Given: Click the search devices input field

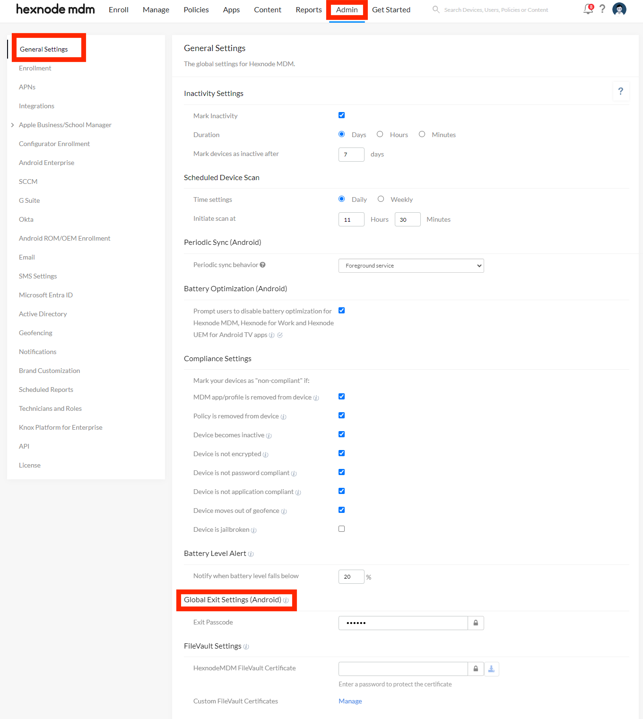Looking at the screenshot, I should click(x=496, y=9).
